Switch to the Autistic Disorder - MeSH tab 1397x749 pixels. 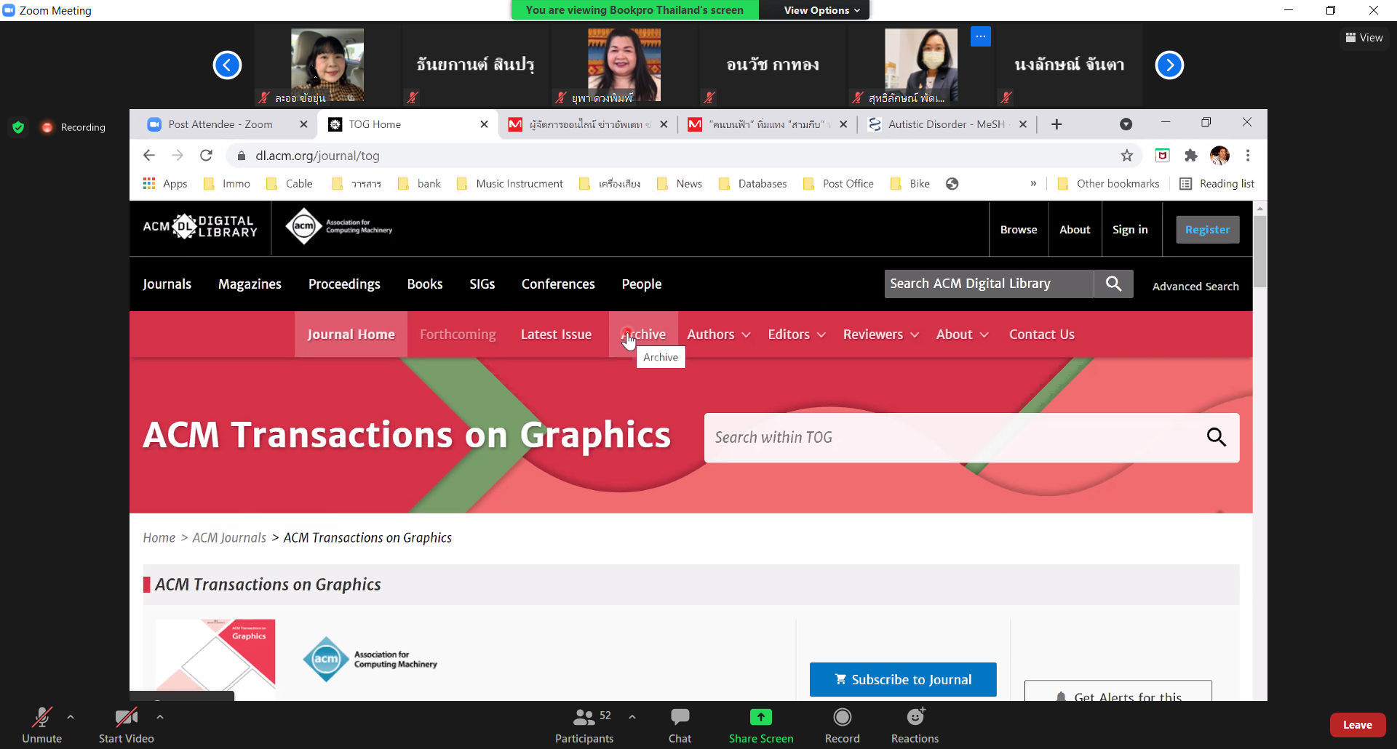tap(945, 124)
